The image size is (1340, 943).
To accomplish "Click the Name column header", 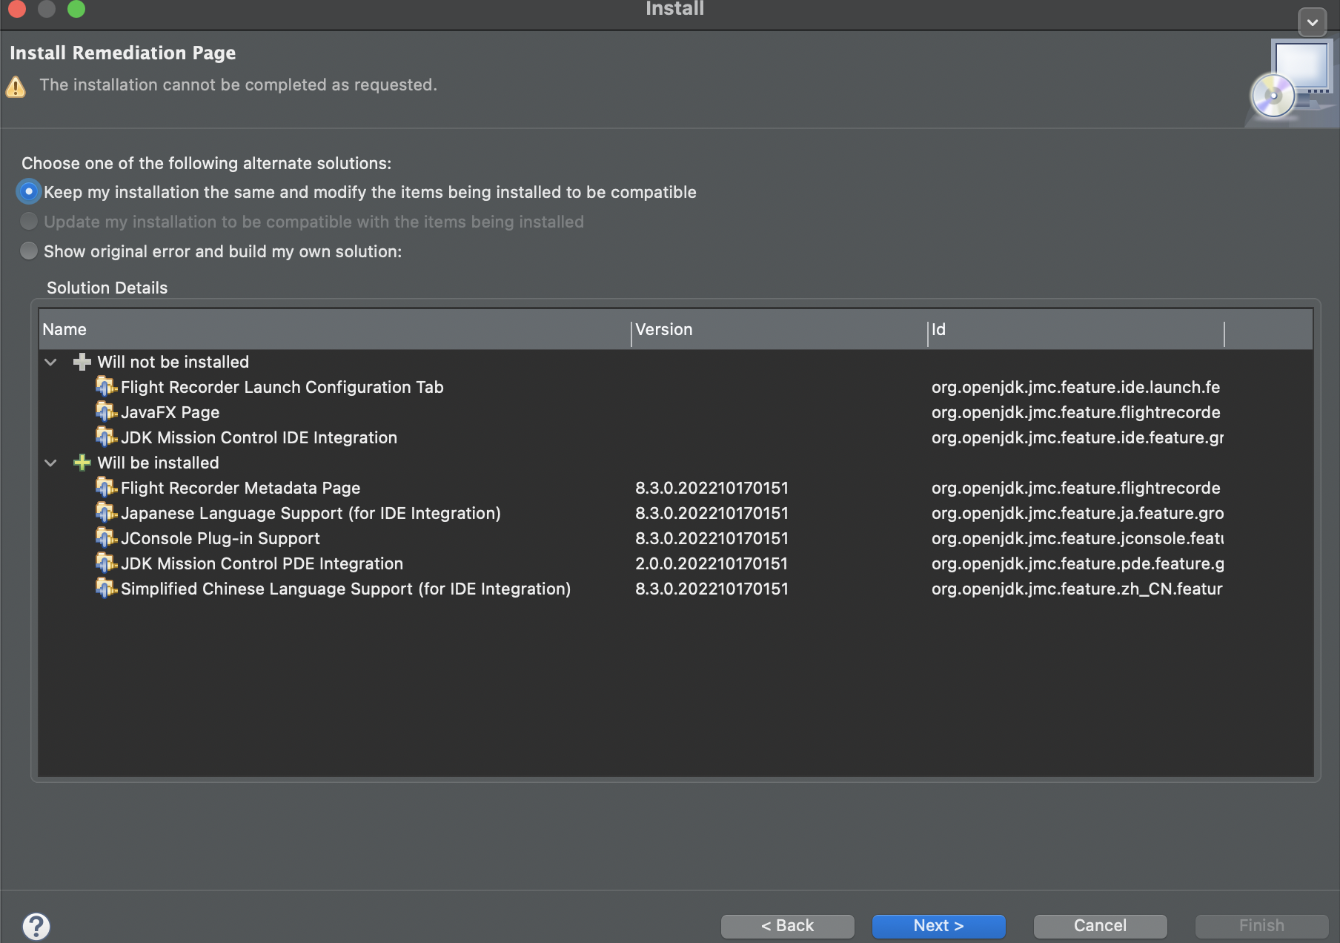I will [x=334, y=330].
